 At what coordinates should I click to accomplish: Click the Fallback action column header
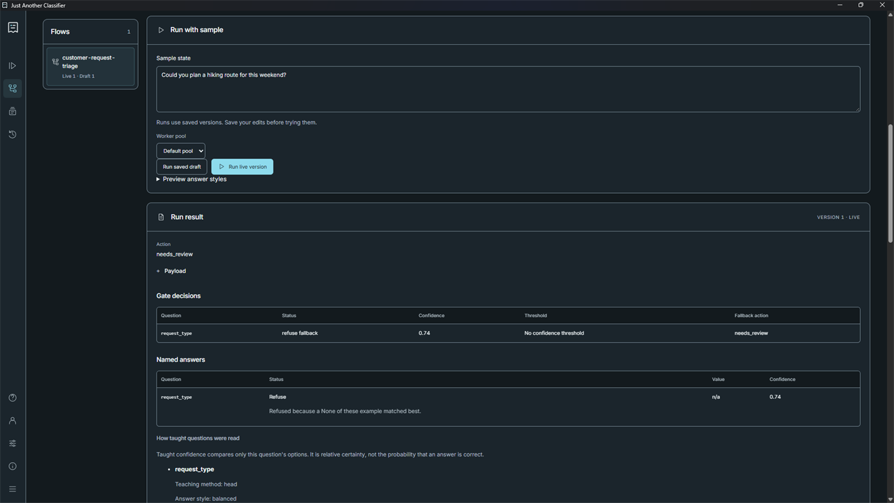point(751,316)
